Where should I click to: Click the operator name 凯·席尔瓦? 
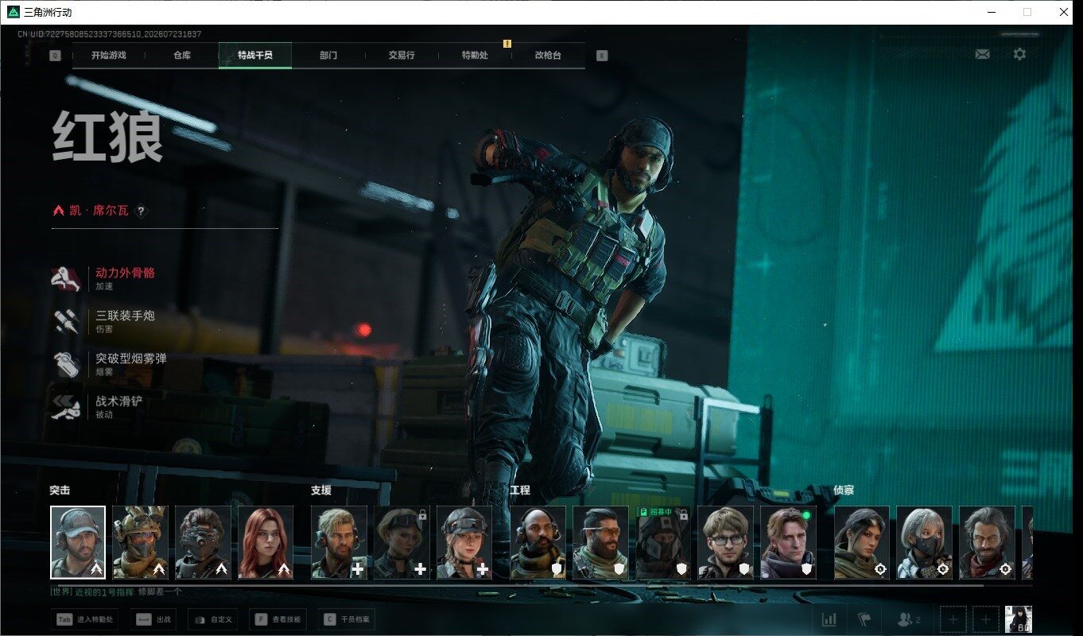(x=99, y=211)
